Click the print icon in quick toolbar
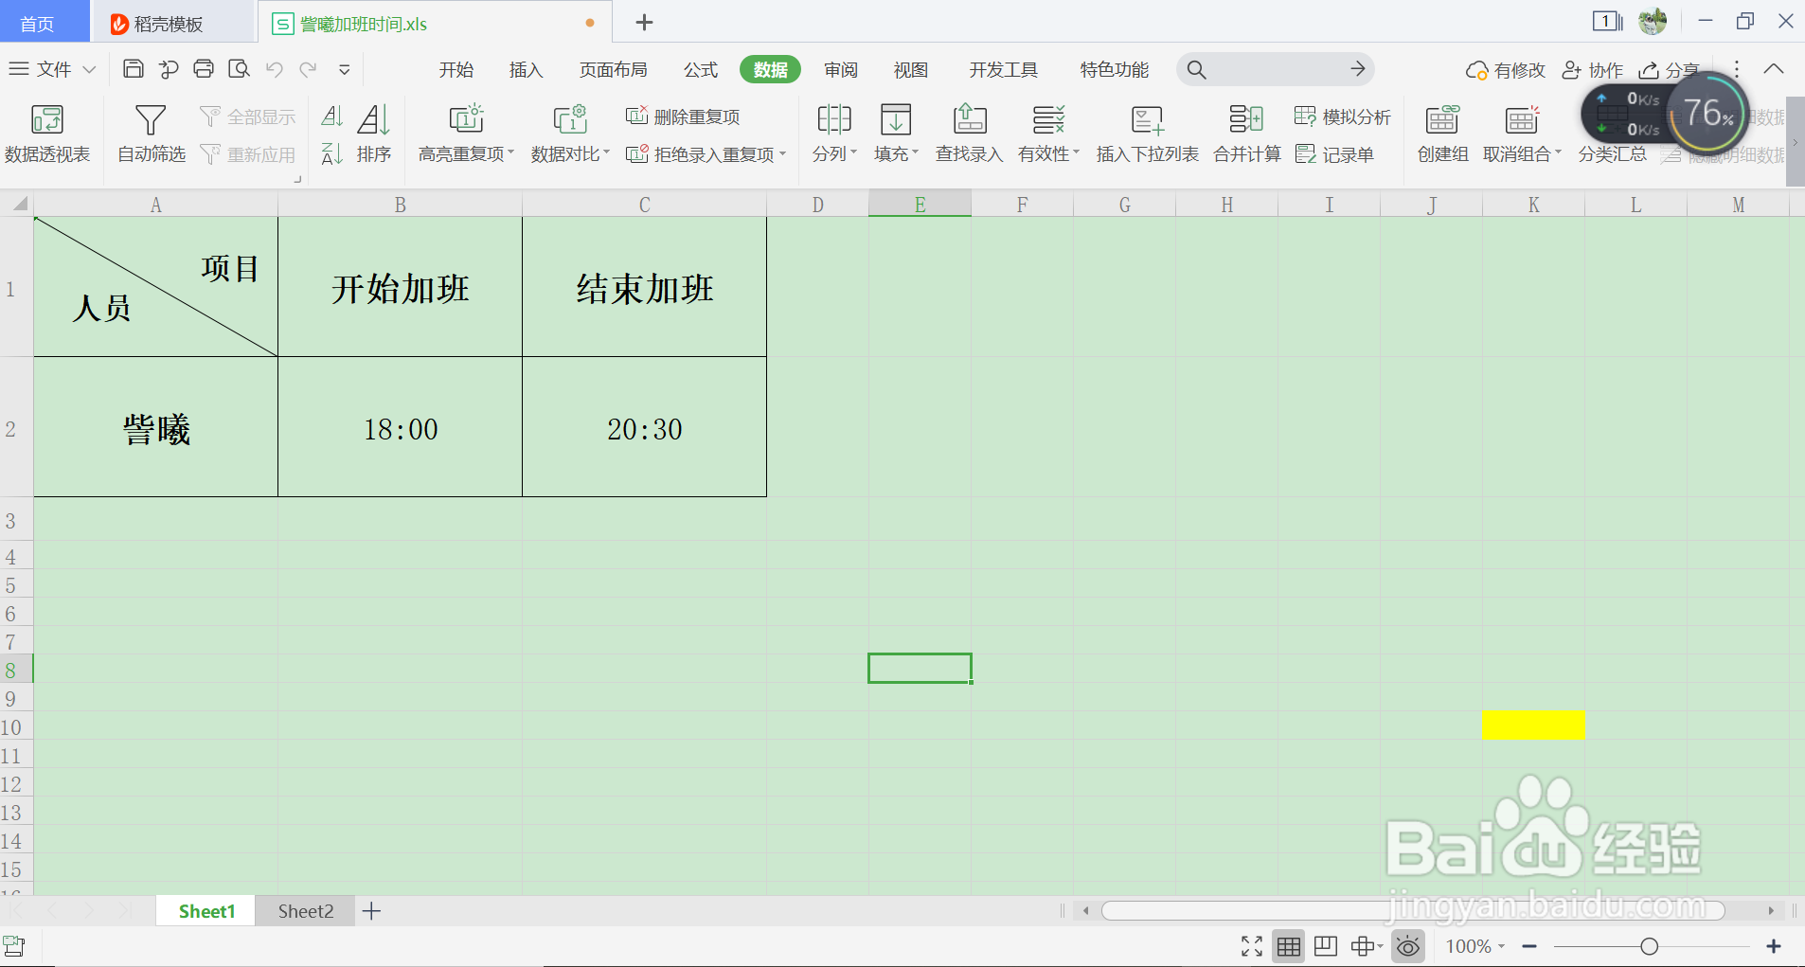The height and width of the screenshot is (967, 1805). 204,69
